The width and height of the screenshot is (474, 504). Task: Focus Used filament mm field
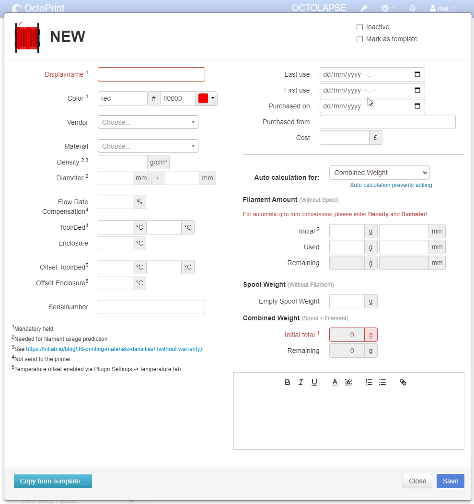404,247
